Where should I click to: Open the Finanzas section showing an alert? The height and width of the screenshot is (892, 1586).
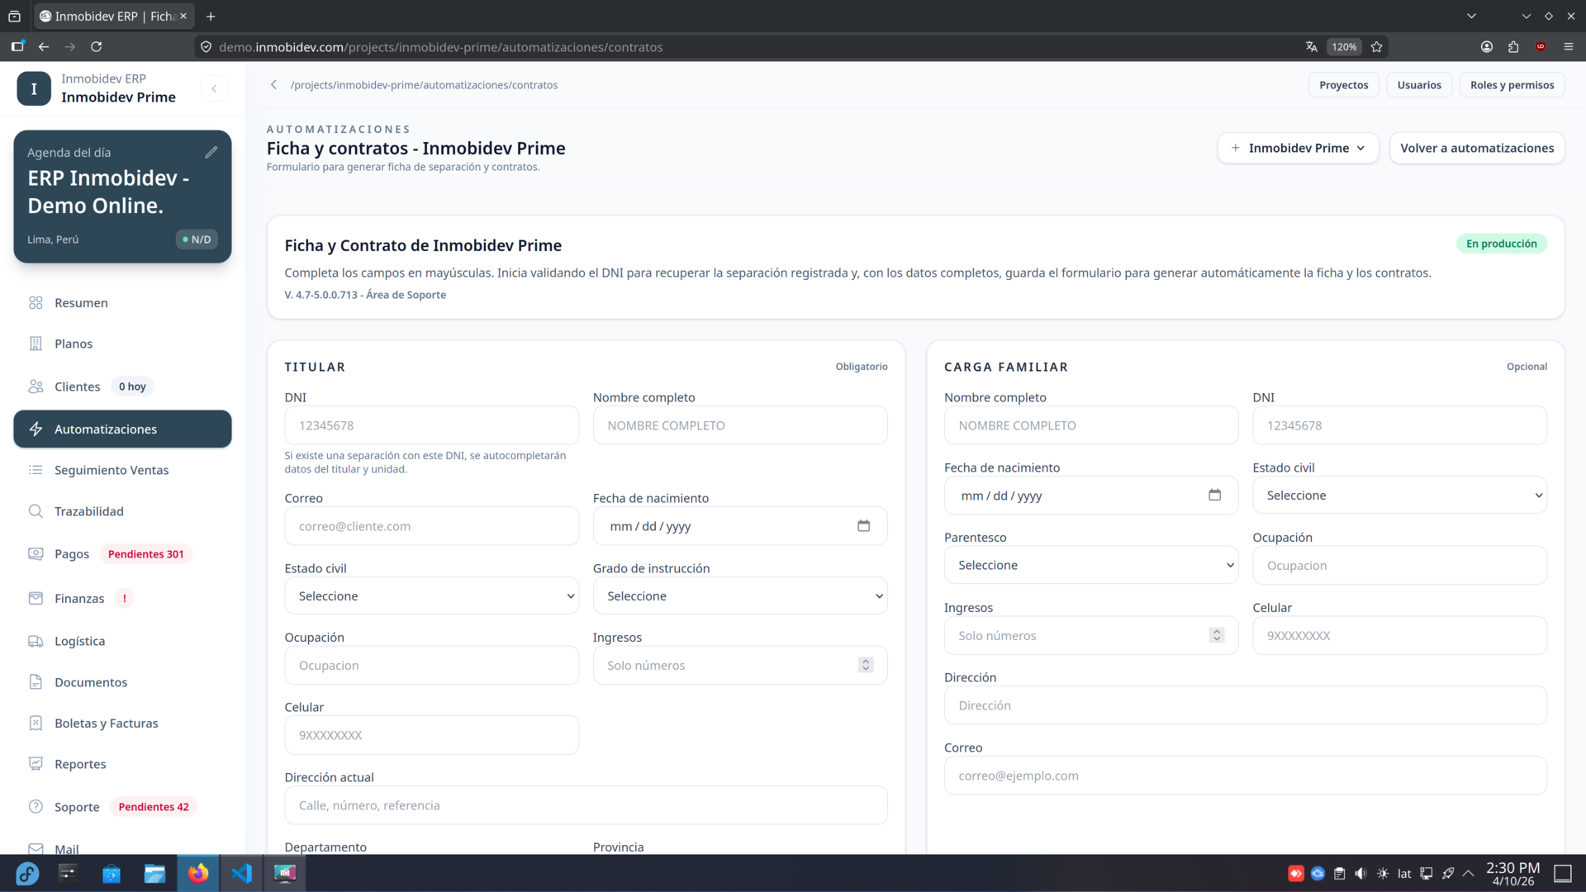point(79,598)
